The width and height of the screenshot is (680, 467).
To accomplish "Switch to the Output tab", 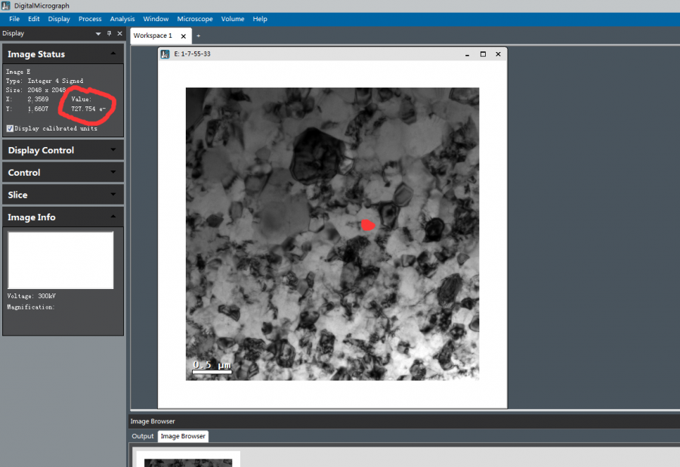I will click(143, 436).
